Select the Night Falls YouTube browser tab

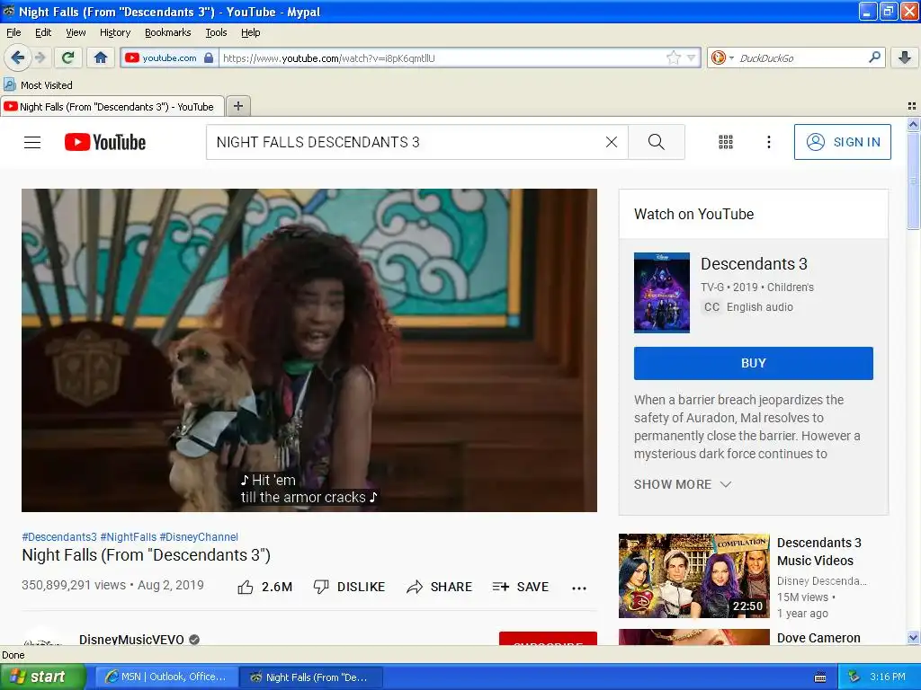112,106
